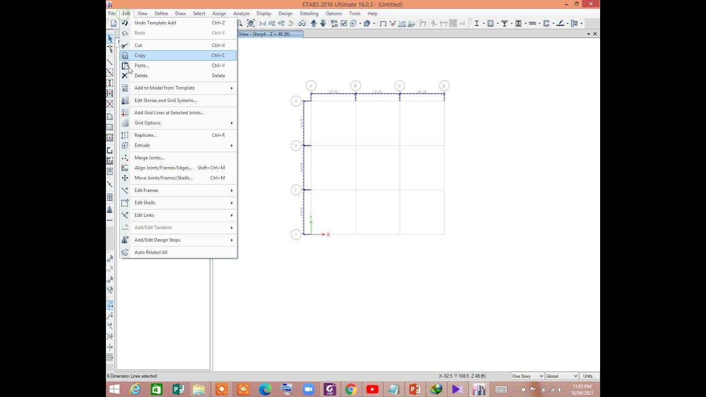Close the plan view window tab

pos(595,34)
